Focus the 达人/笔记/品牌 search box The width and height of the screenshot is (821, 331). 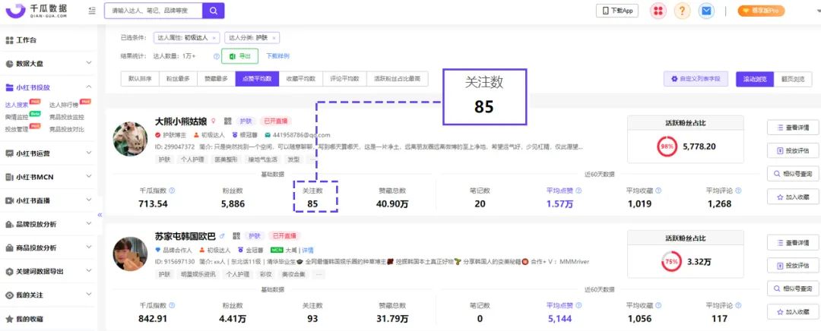153,11
